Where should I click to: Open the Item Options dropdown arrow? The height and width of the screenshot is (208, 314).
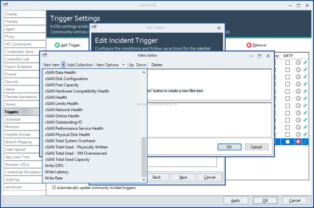coord(123,65)
